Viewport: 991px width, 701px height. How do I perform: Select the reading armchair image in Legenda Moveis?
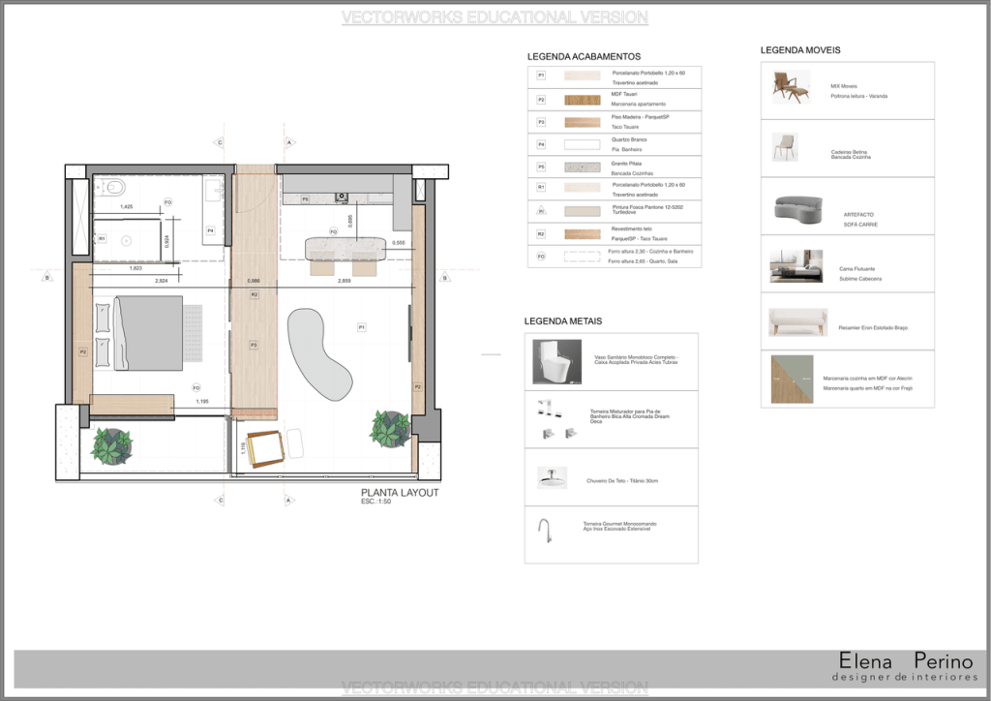pyautogui.click(x=791, y=88)
